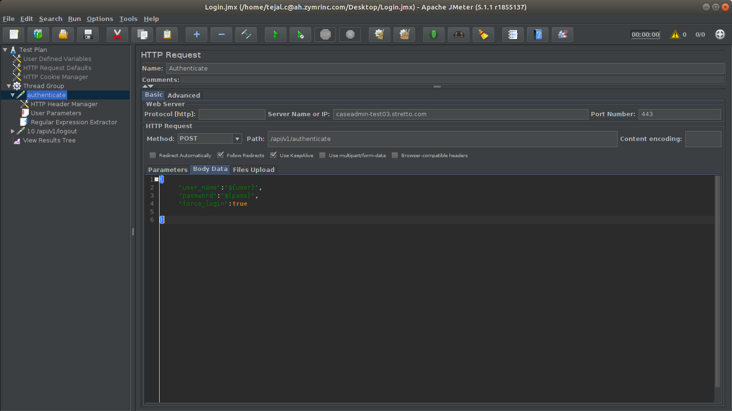Click Start no pauses icon
Screen dimensions: 732x411
[x=300, y=34]
